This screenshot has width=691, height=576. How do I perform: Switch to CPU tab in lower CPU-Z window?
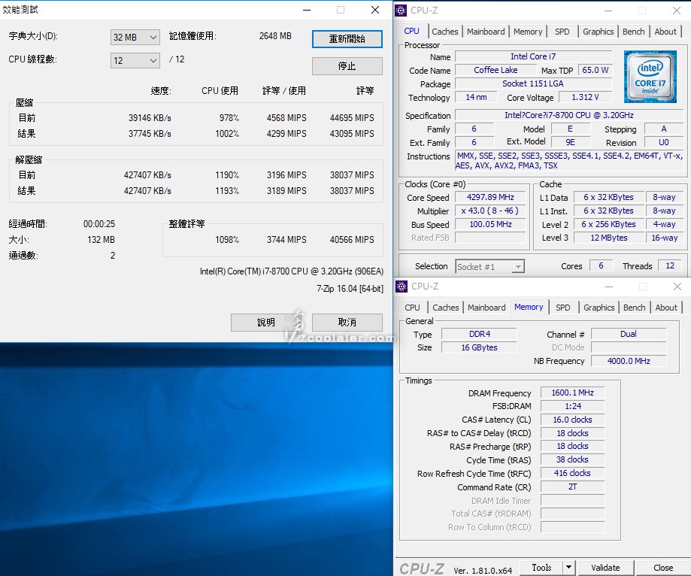click(412, 308)
